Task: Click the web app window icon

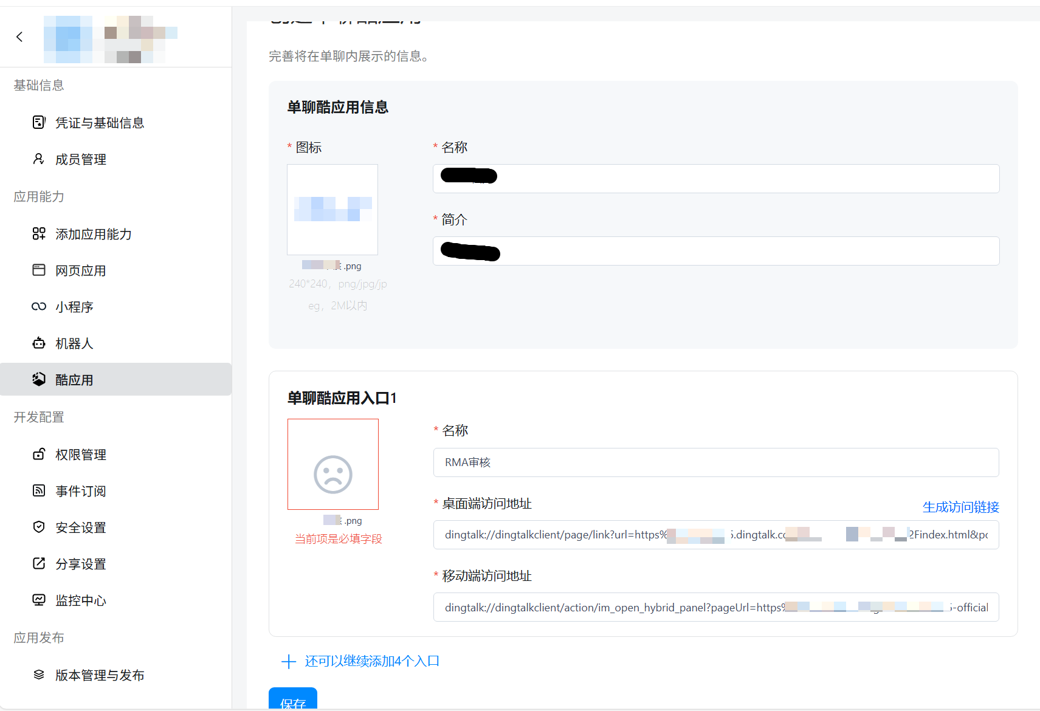Action: click(x=39, y=270)
